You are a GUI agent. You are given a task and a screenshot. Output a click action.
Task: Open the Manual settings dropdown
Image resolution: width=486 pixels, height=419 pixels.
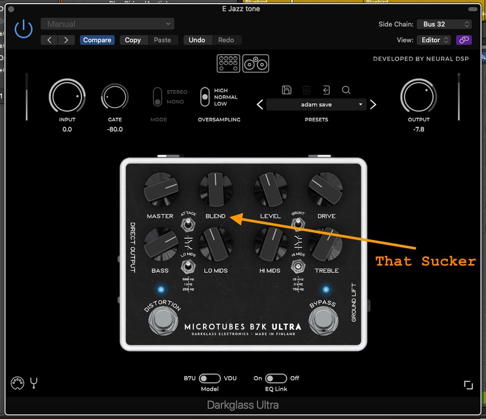click(x=107, y=24)
